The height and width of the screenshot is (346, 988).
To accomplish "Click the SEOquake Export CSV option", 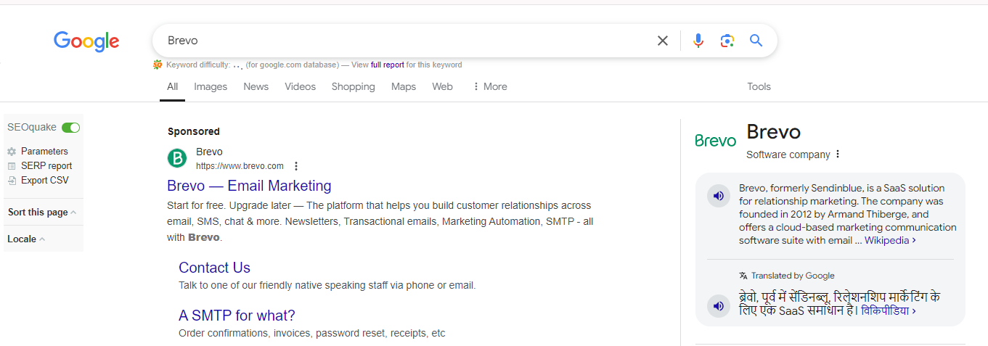I will point(44,181).
